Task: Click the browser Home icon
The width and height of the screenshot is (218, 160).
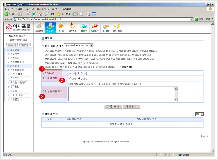Action: click(40, 14)
